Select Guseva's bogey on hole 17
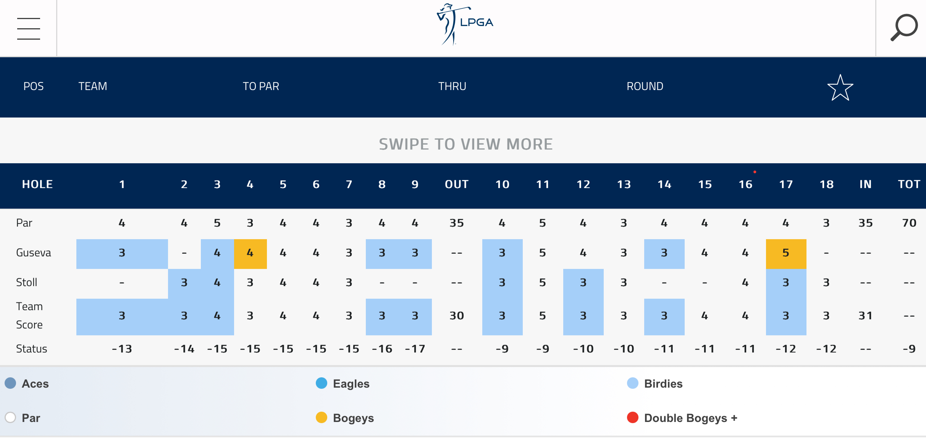The height and width of the screenshot is (438, 926). click(786, 254)
